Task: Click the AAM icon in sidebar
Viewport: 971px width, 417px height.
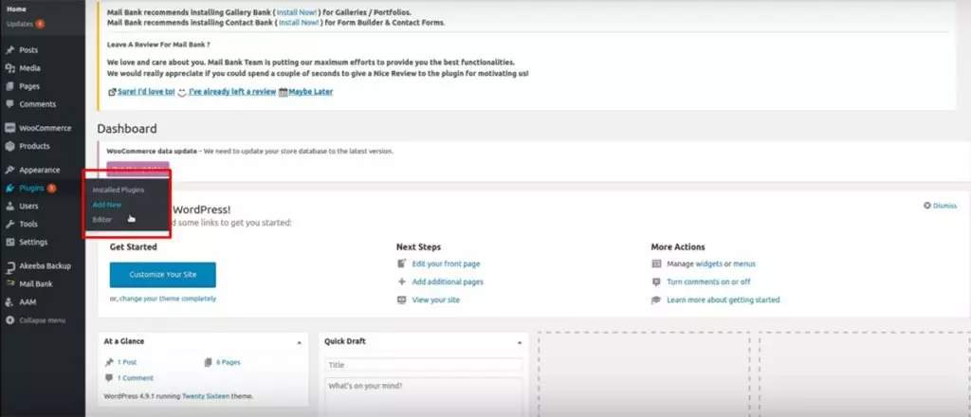Action: point(9,302)
